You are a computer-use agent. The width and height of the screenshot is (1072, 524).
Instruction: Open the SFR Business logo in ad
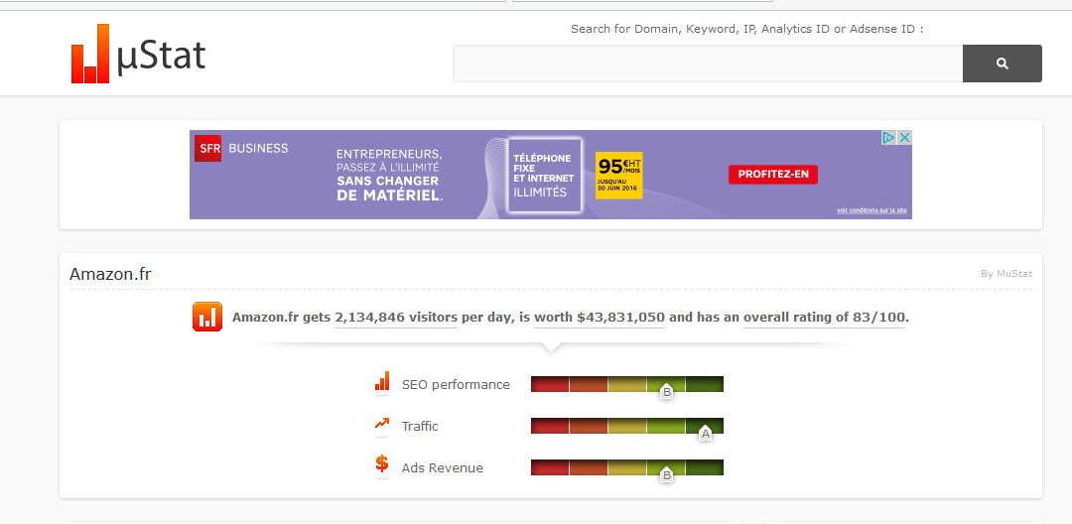click(x=241, y=148)
